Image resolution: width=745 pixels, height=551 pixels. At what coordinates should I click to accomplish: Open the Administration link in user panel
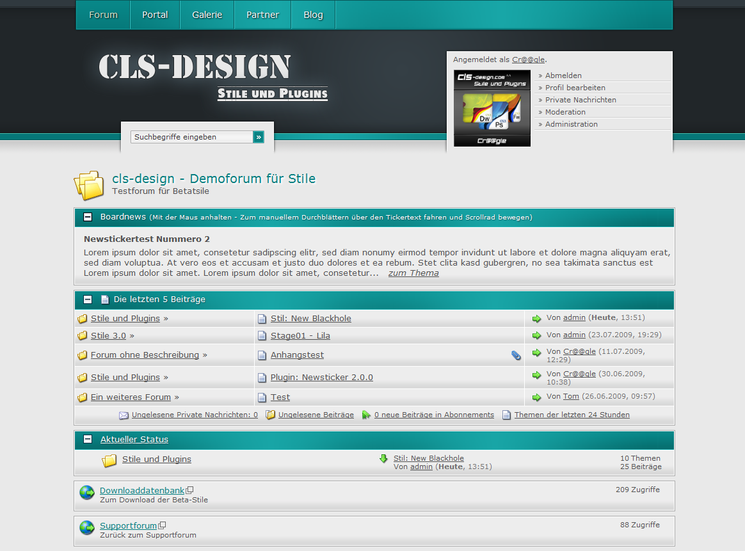(x=571, y=124)
